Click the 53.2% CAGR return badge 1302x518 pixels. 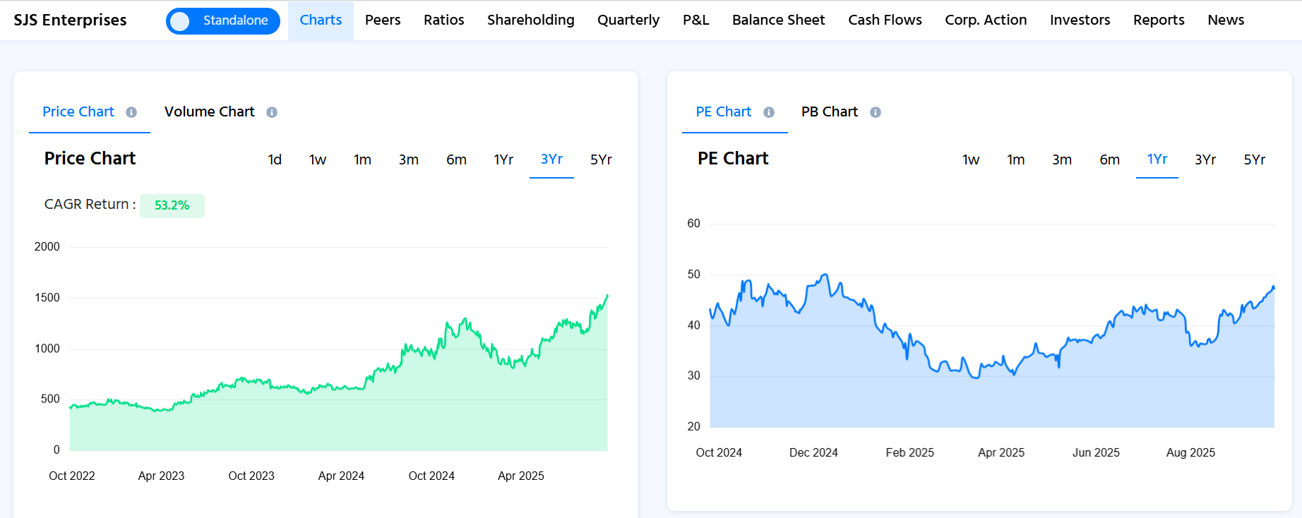click(x=172, y=205)
